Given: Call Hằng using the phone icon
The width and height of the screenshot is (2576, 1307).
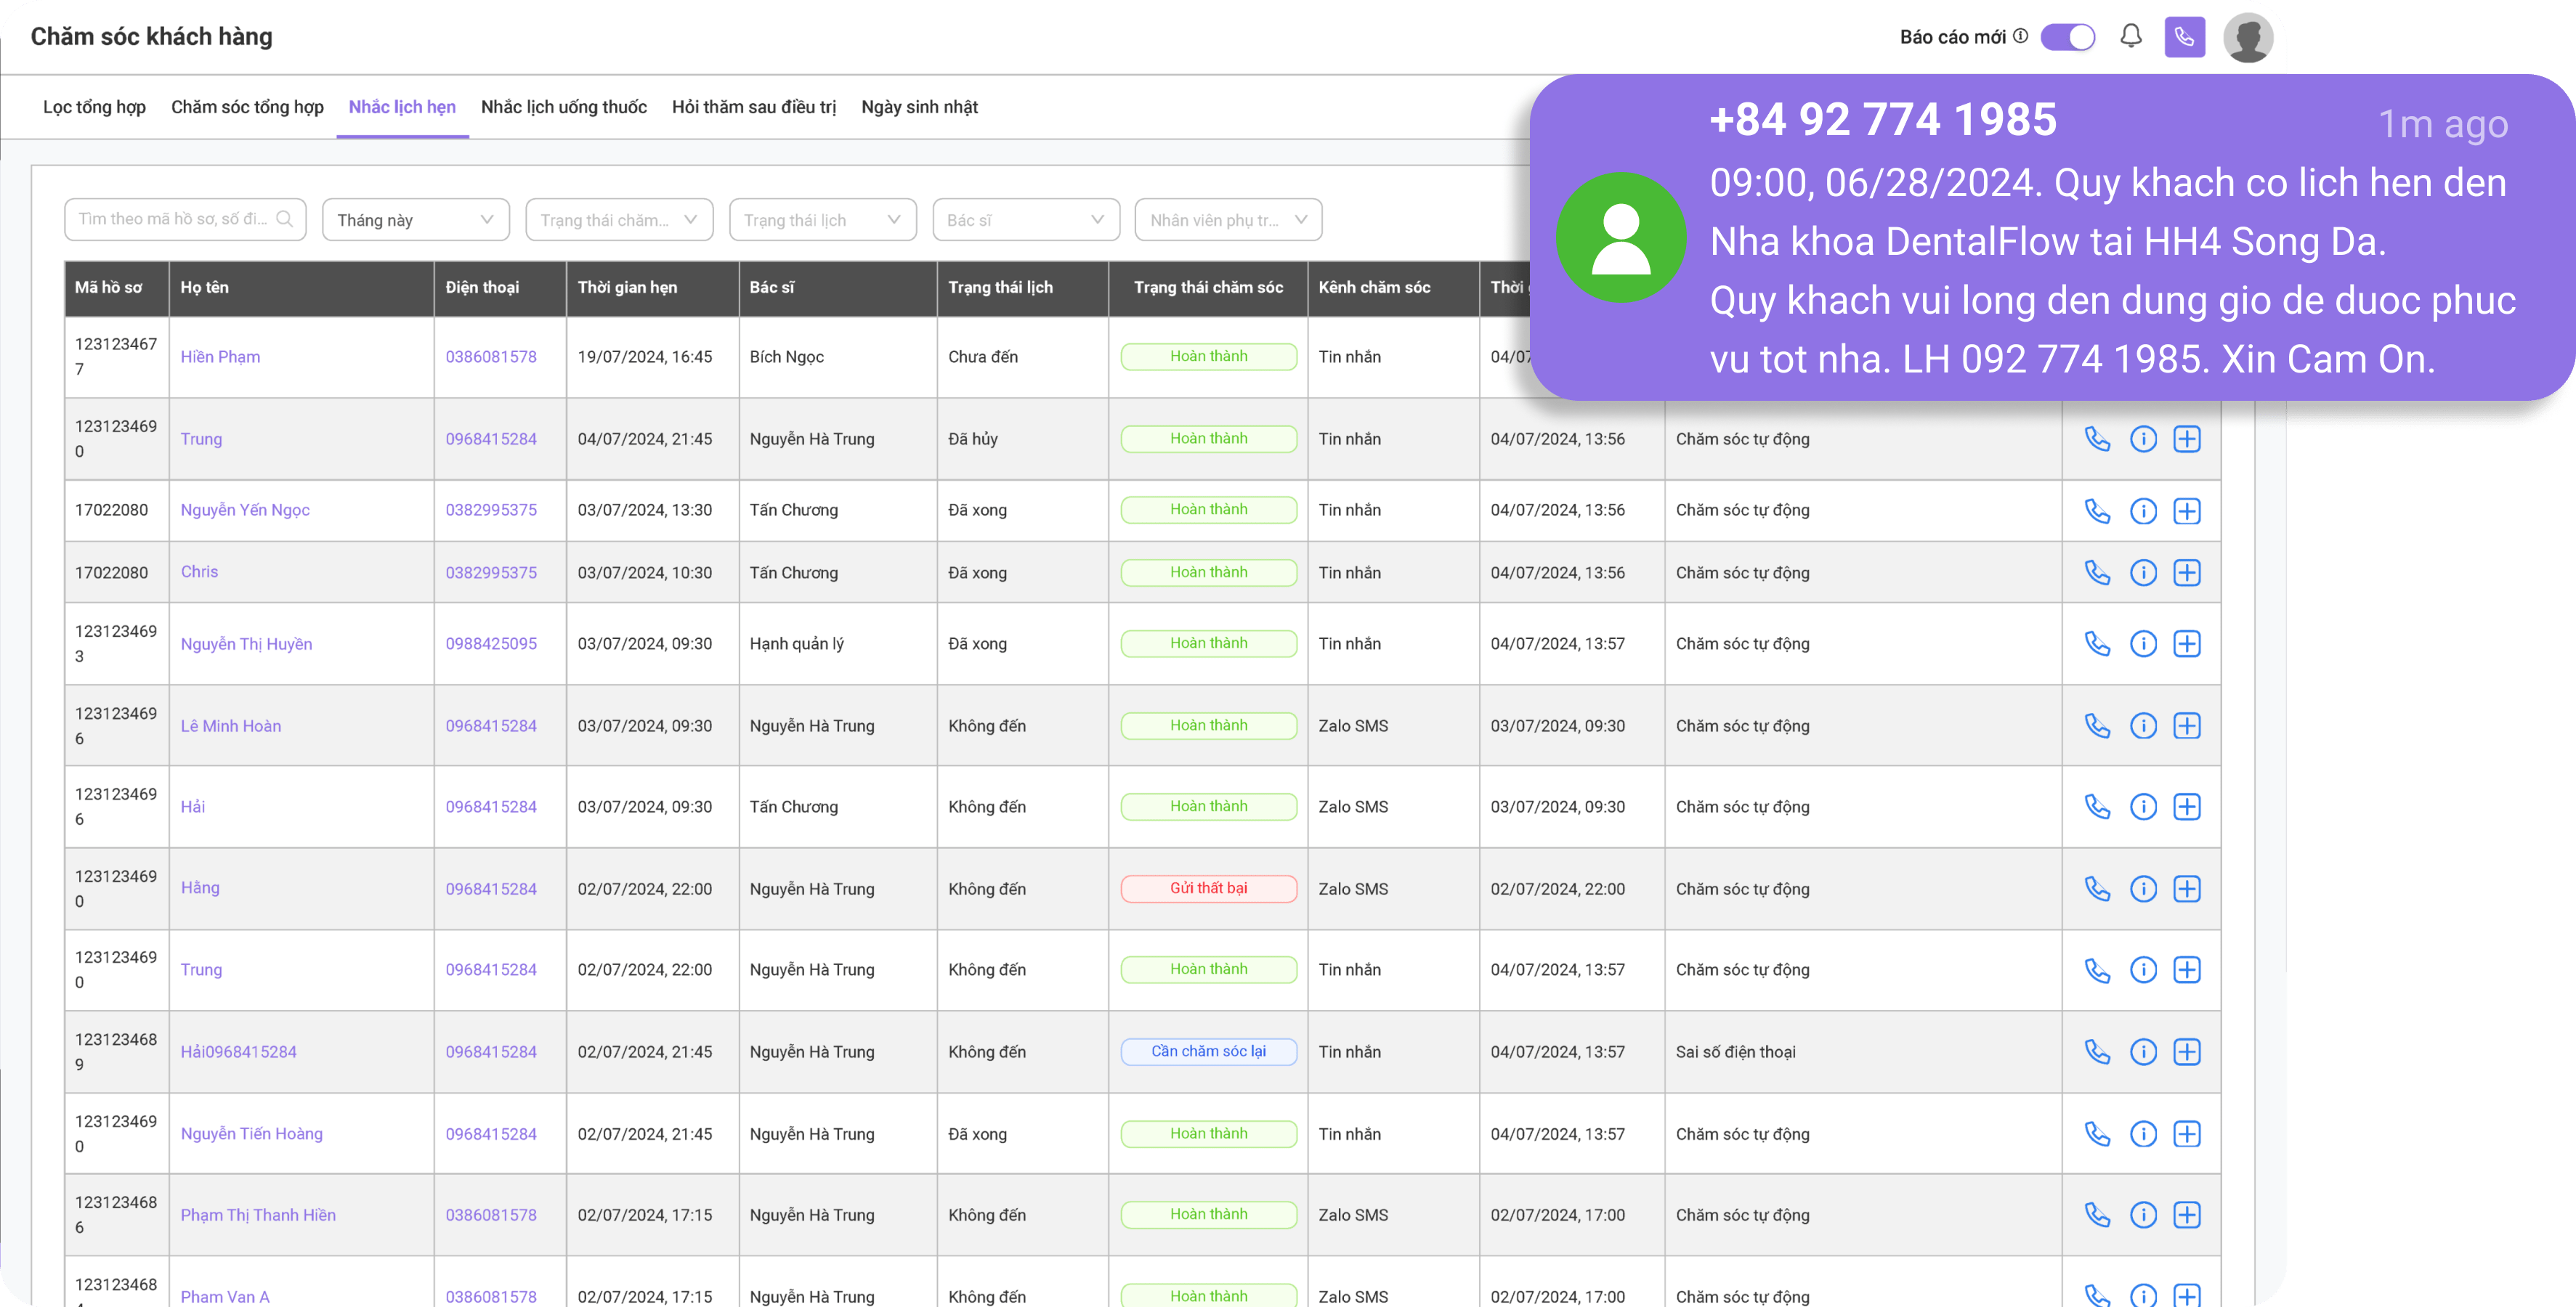Looking at the screenshot, I should click(x=2097, y=888).
